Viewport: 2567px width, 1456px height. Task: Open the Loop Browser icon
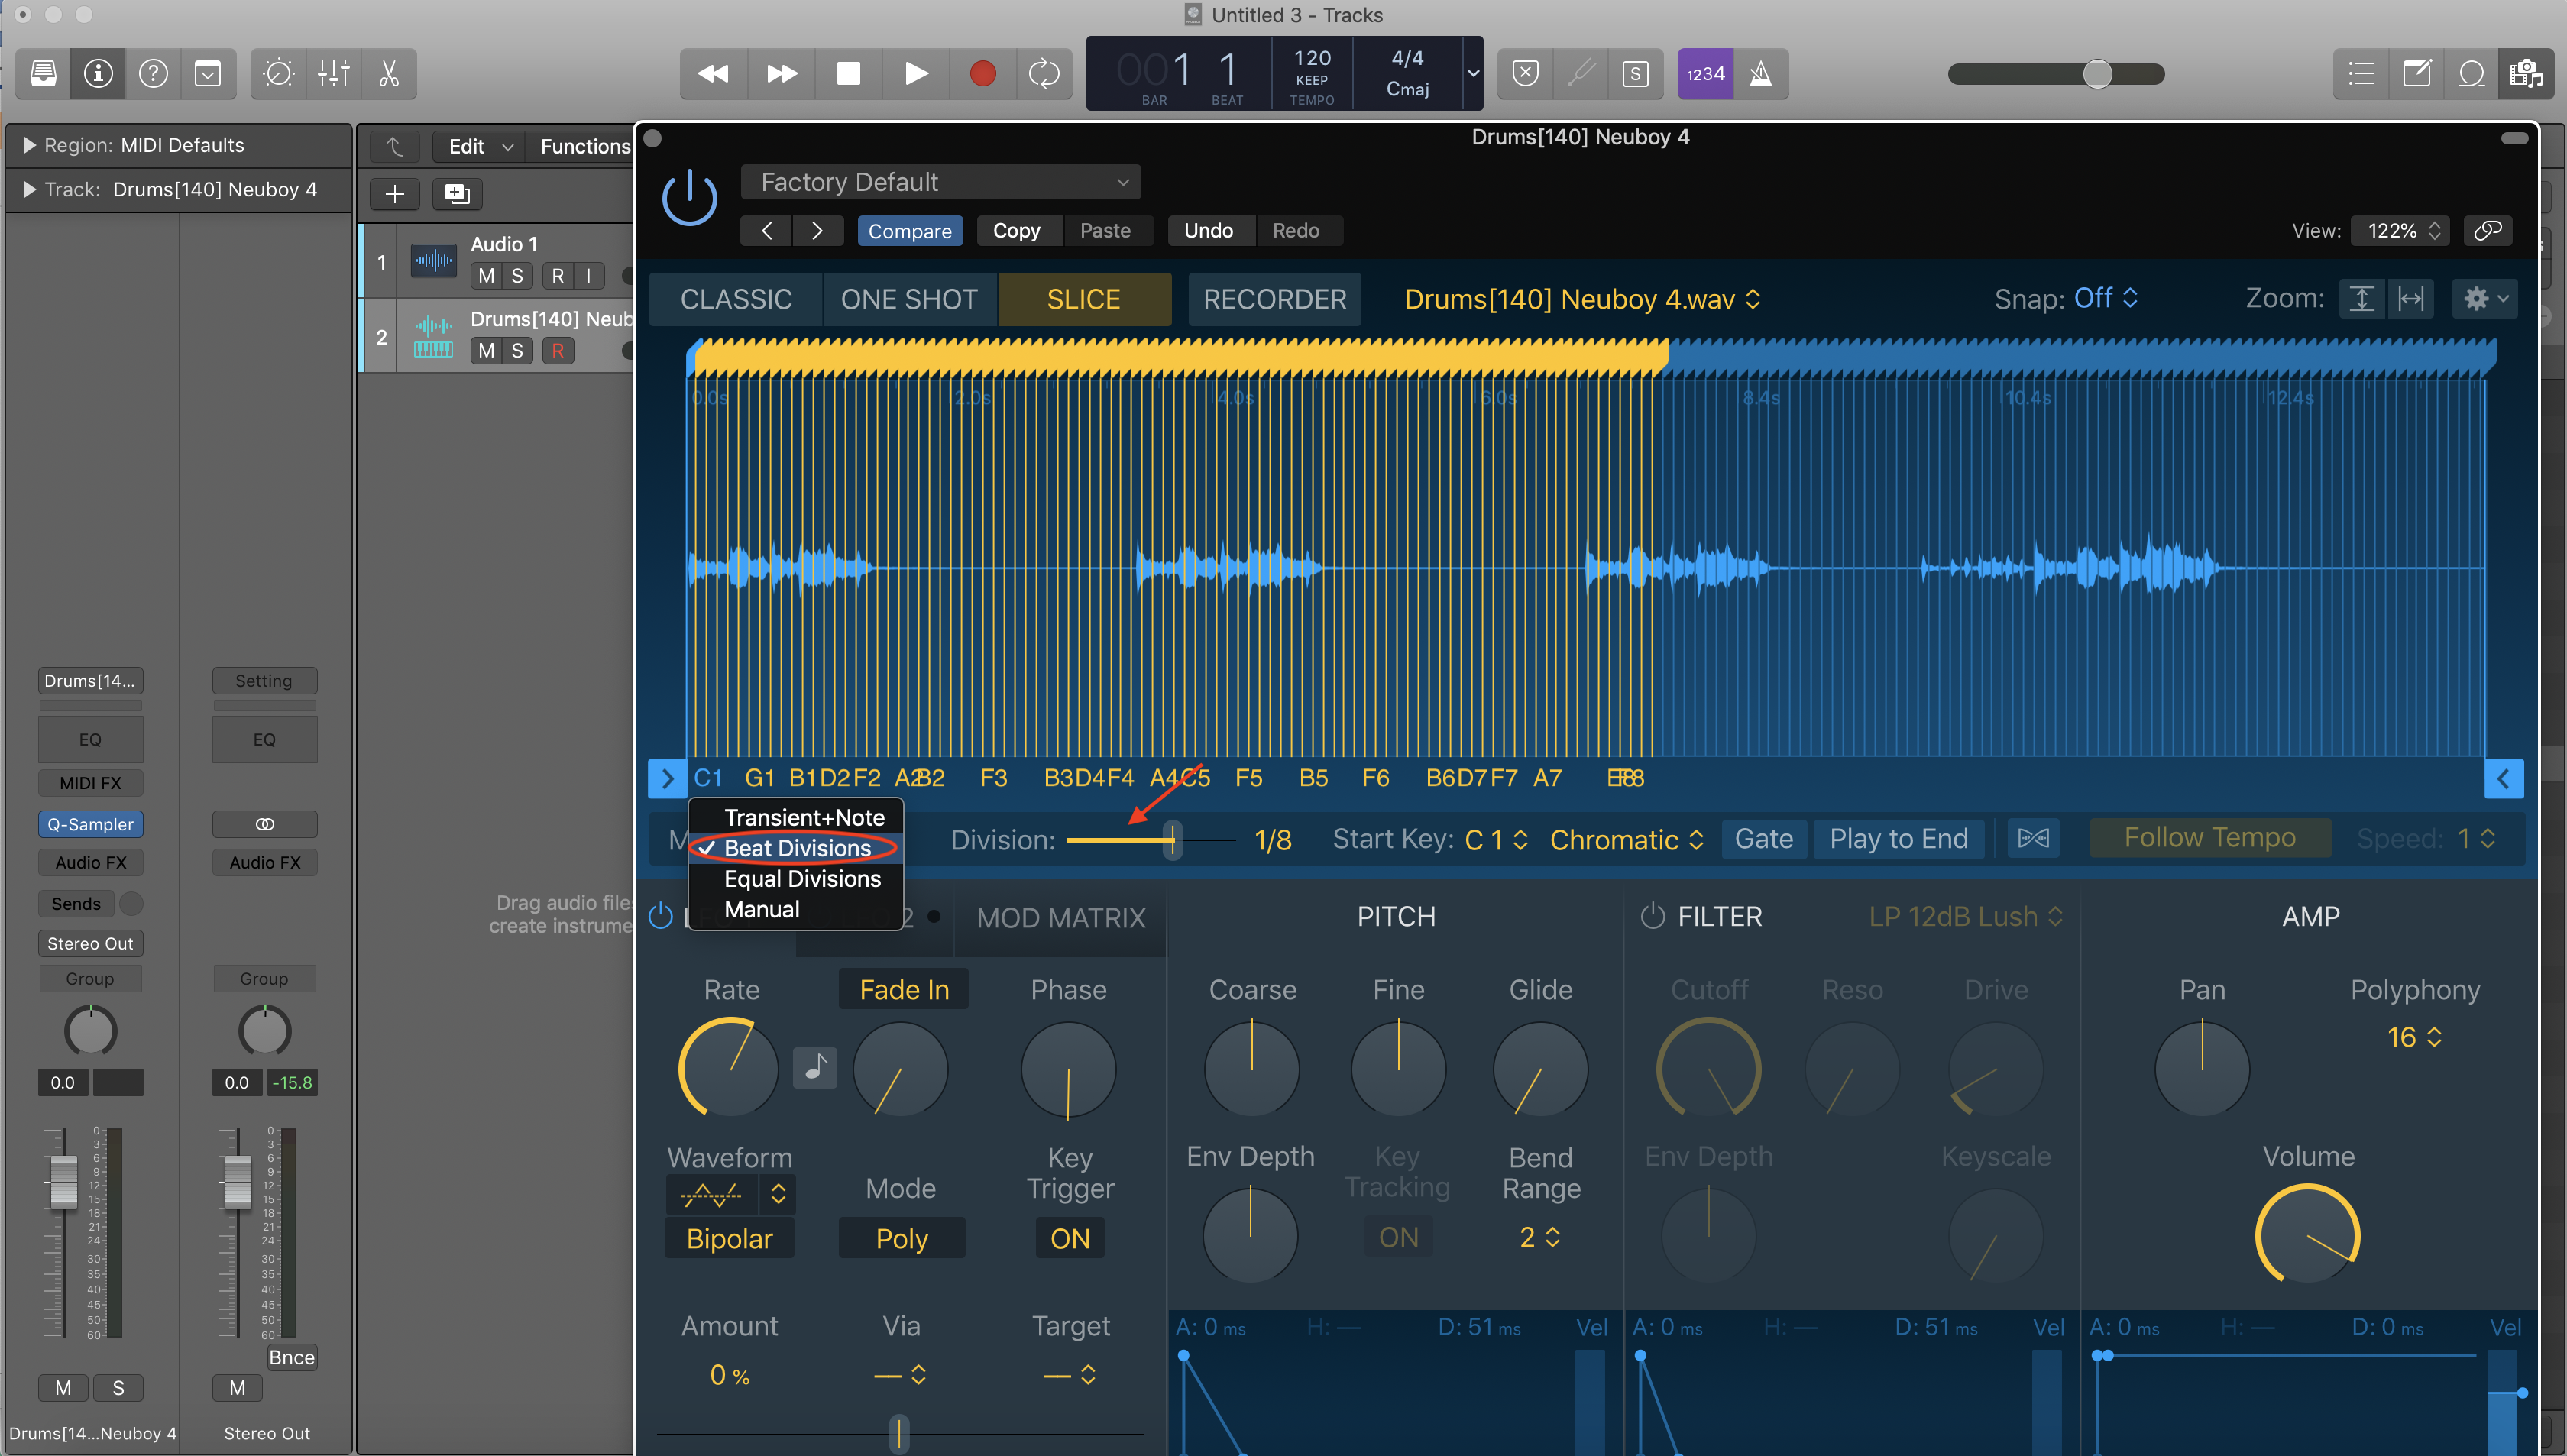[x=2471, y=73]
